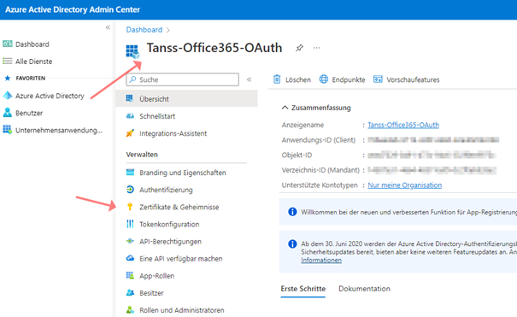Click the Dashboard breadcrumb link
The width and height of the screenshot is (517, 317).
coord(144,30)
